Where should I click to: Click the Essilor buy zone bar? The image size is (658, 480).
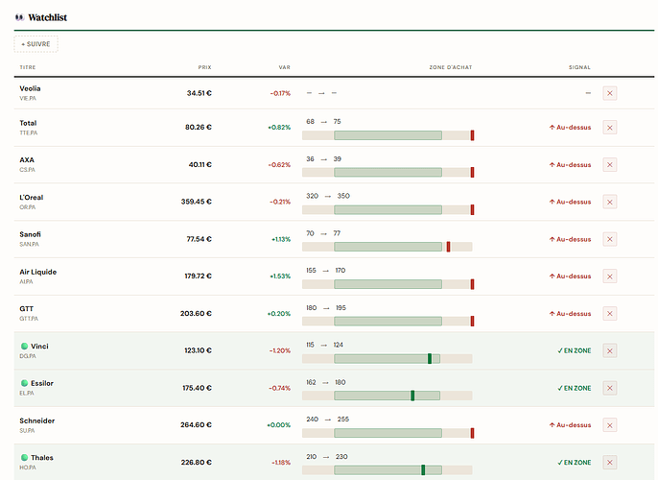click(387, 396)
